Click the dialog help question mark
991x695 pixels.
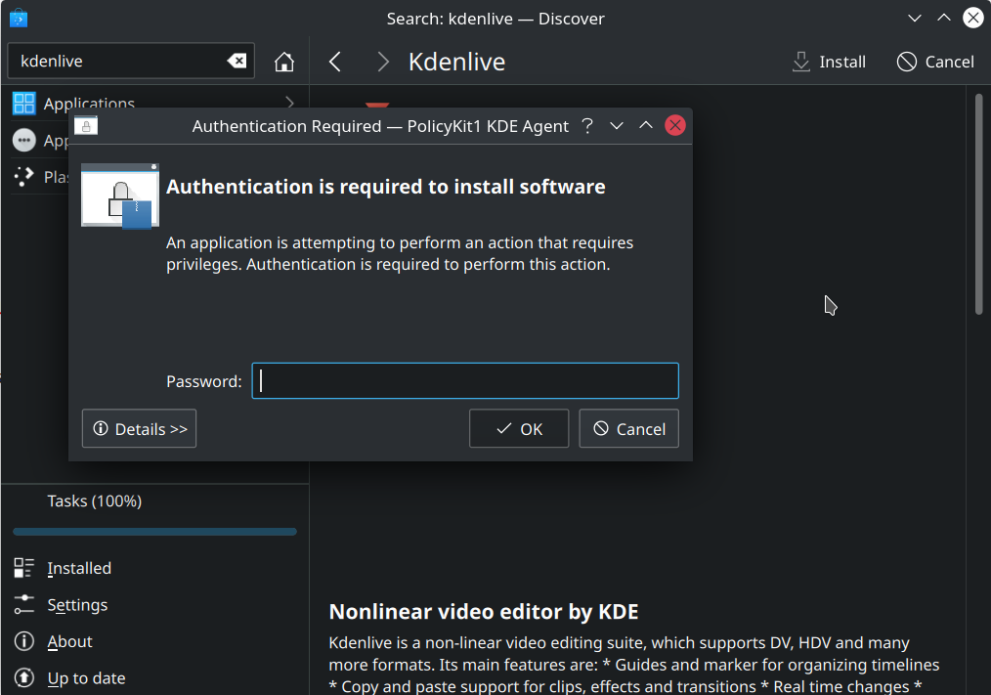[587, 126]
